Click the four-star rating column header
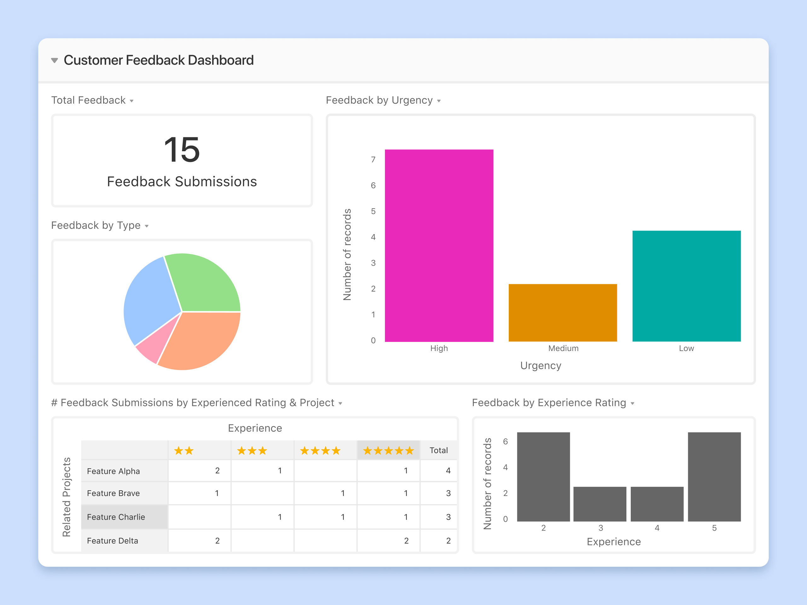 click(x=320, y=451)
